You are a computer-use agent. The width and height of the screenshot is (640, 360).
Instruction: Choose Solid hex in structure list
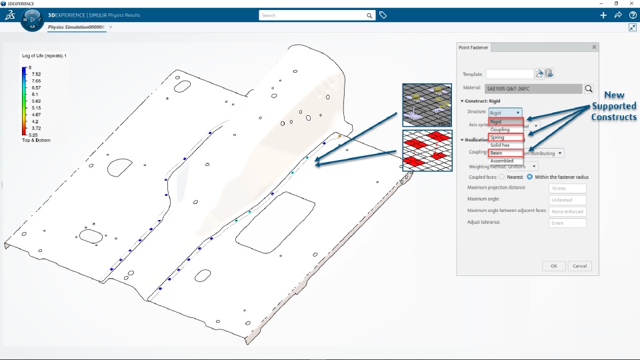[x=506, y=145]
